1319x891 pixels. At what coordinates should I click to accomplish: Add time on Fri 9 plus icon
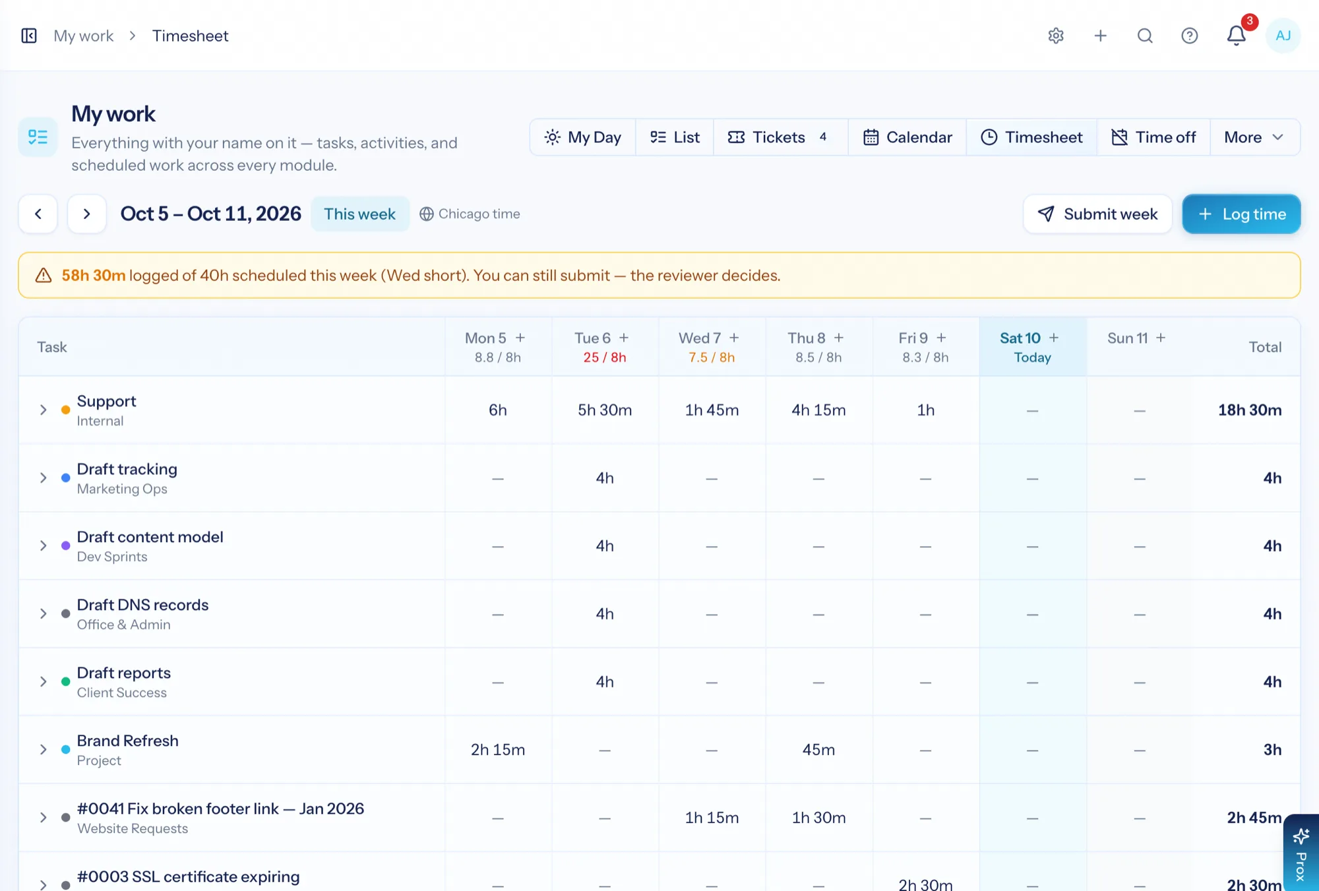941,338
